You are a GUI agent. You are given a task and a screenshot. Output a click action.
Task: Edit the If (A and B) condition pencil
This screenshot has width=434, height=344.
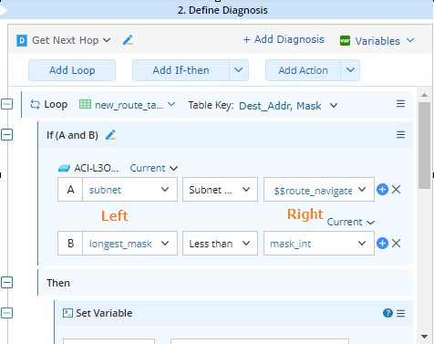110,135
